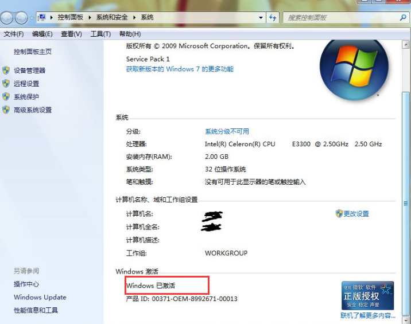Click the vertical scrollbar on the right
The height and width of the screenshot is (324, 411).
point(406,172)
